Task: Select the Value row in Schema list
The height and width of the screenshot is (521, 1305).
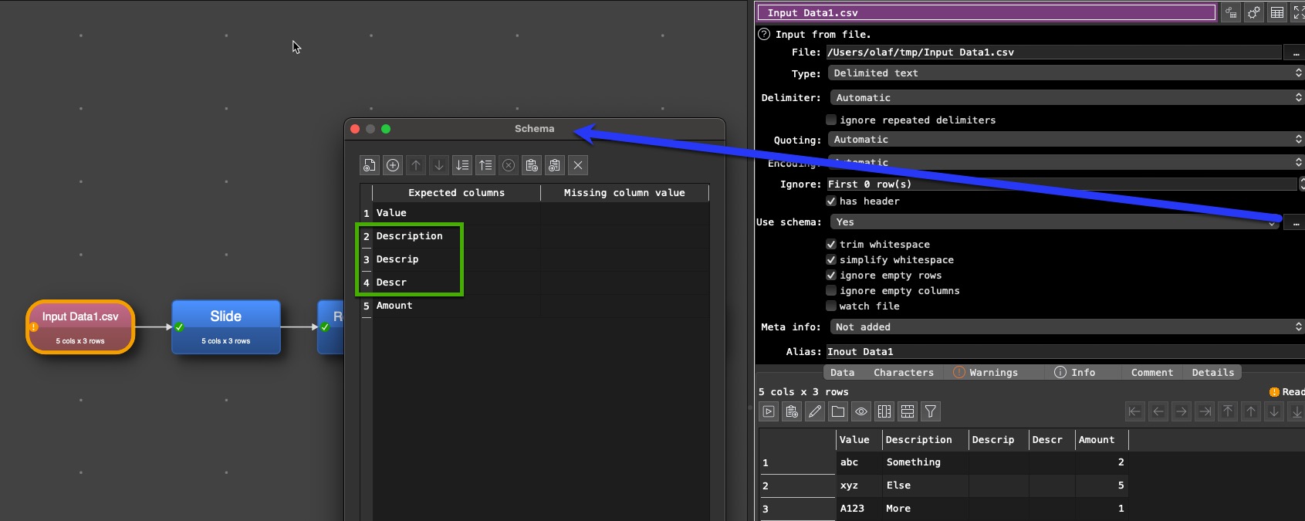Action: [535, 213]
